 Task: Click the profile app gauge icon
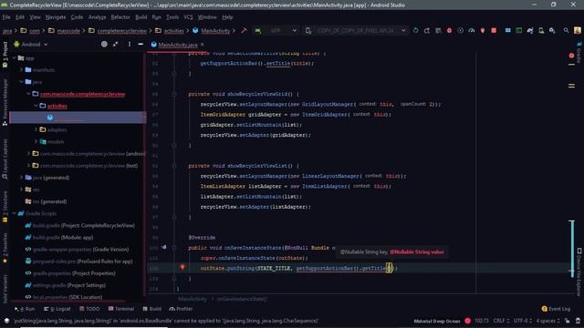(x=472, y=30)
